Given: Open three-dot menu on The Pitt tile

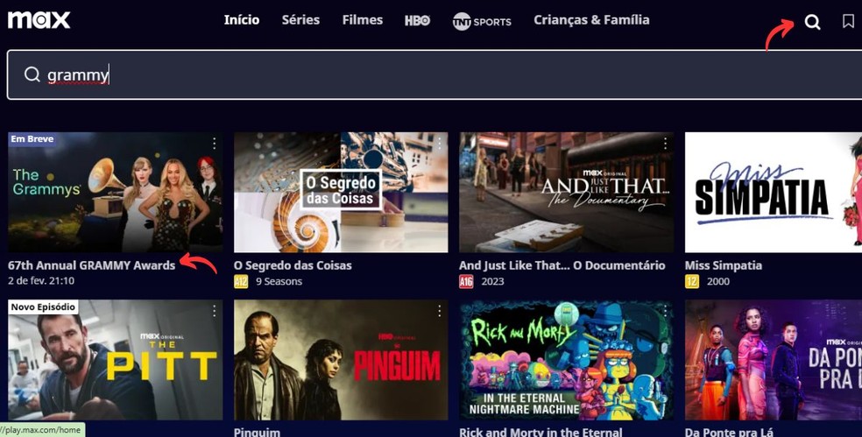Looking at the screenshot, I should [215, 311].
